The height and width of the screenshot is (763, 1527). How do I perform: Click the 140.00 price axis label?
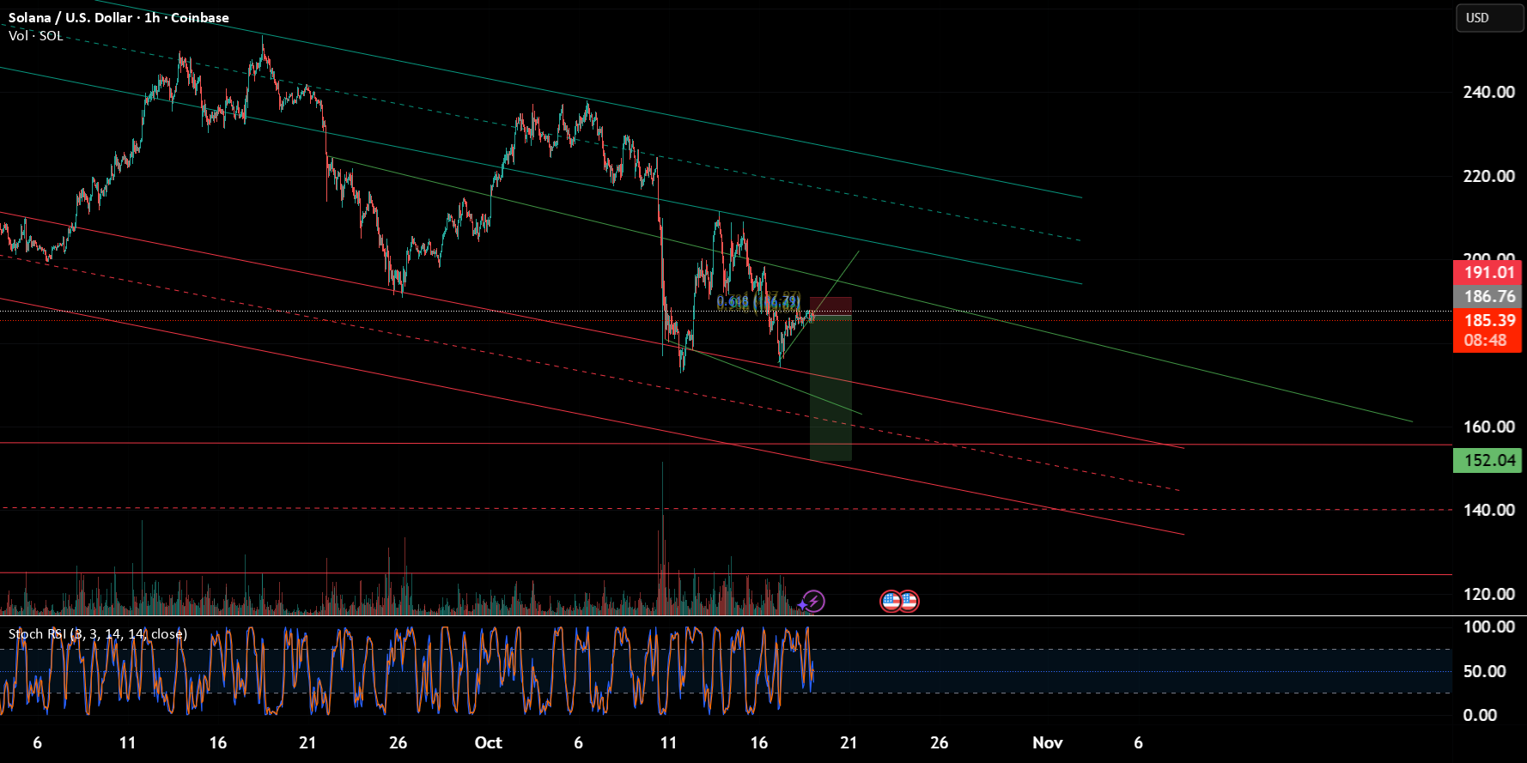1488,510
